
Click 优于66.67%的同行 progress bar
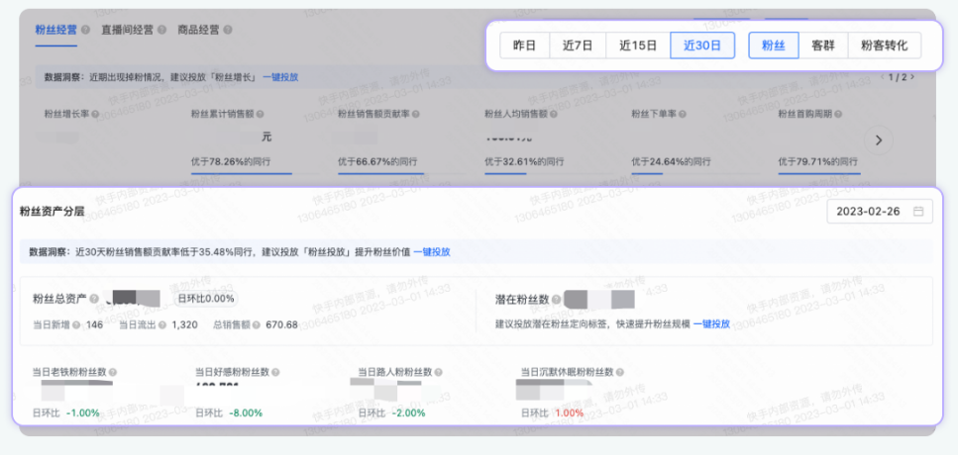coord(402,173)
